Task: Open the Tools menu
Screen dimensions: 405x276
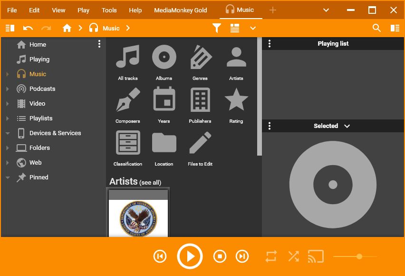Action: 109,10
